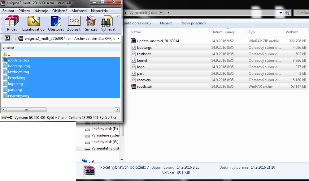The width and height of the screenshot is (309, 181).
Task: Click Vymeniteľný disk (H:) in Explorer address bar
Action: 147,13
